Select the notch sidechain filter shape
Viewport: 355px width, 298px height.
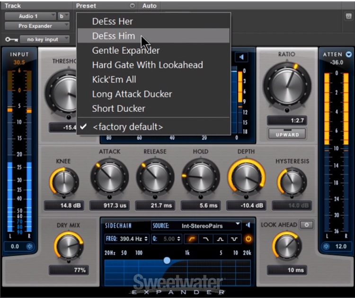pos(234,239)
